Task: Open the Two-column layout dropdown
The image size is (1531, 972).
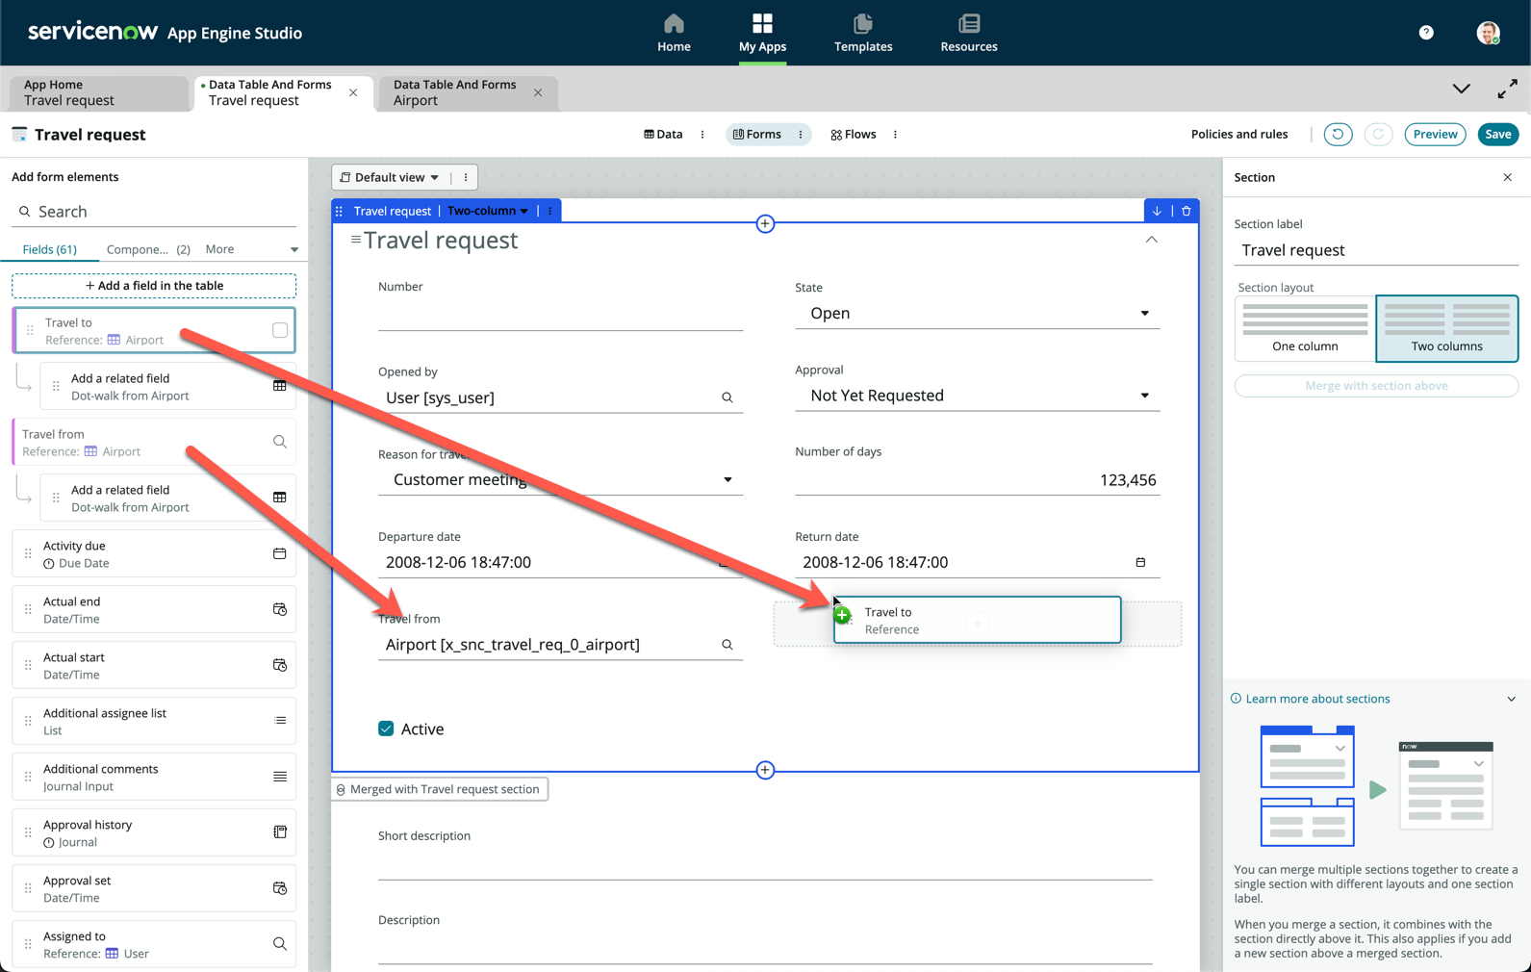Action: [x=488, y=211]
